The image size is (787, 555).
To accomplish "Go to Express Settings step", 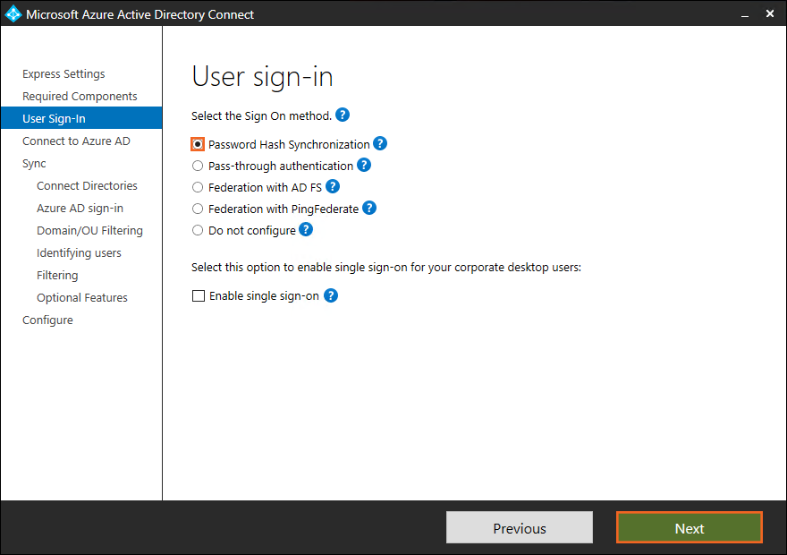I will pyautogui.click(x=63, y=74).
